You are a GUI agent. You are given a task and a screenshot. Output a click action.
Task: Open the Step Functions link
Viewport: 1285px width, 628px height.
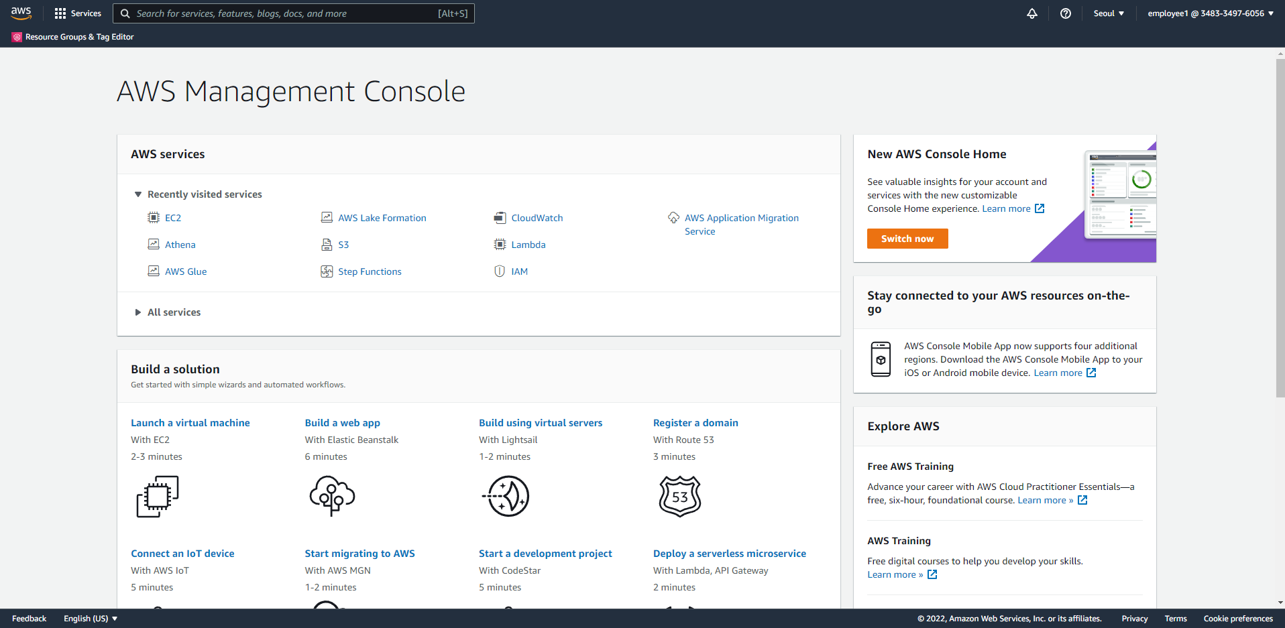[370, 271]
